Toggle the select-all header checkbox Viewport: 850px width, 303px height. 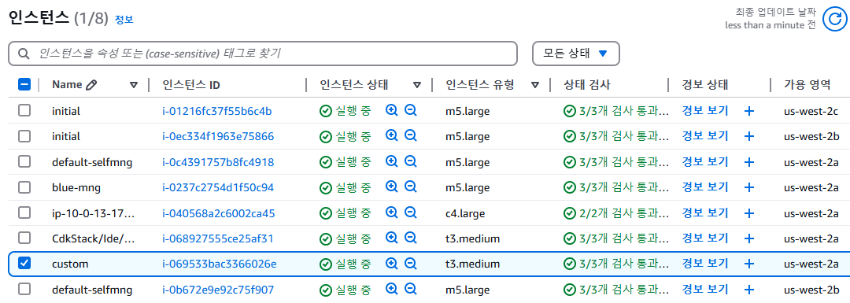(x=24, y=84)
